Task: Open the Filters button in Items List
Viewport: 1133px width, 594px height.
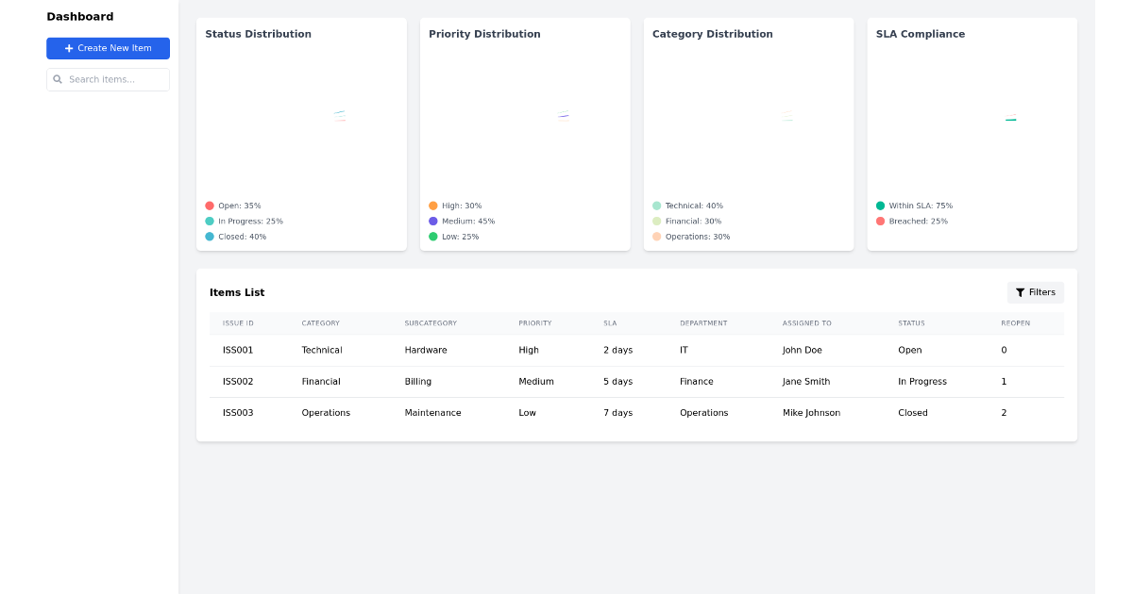Action: click(1035, 292)
